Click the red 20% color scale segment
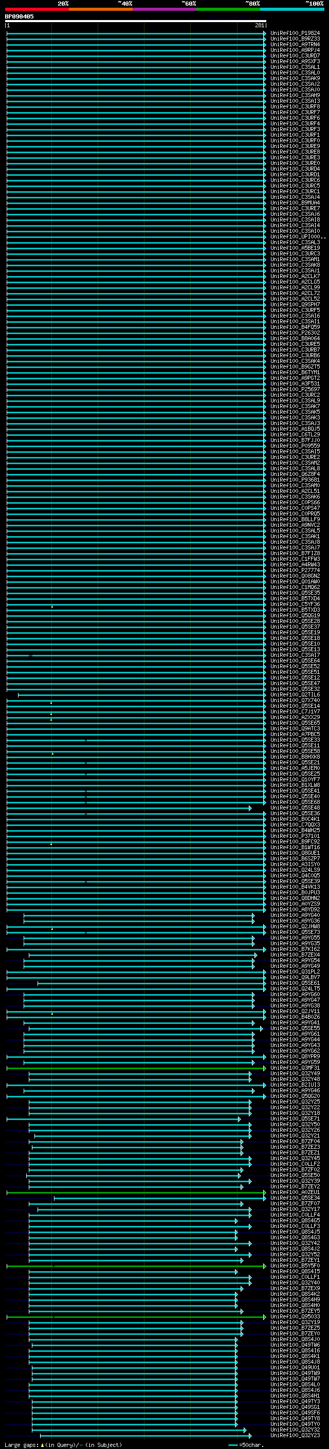The image size is (329, 1449). click(37, 9)
